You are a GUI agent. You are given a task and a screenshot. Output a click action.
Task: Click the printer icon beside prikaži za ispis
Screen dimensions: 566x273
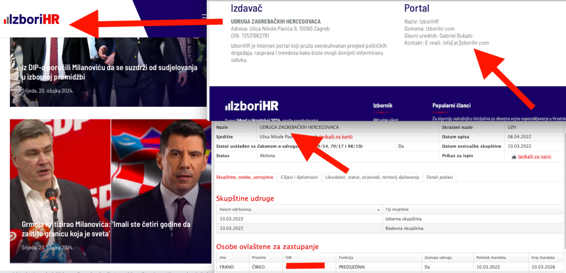point(514,156)
